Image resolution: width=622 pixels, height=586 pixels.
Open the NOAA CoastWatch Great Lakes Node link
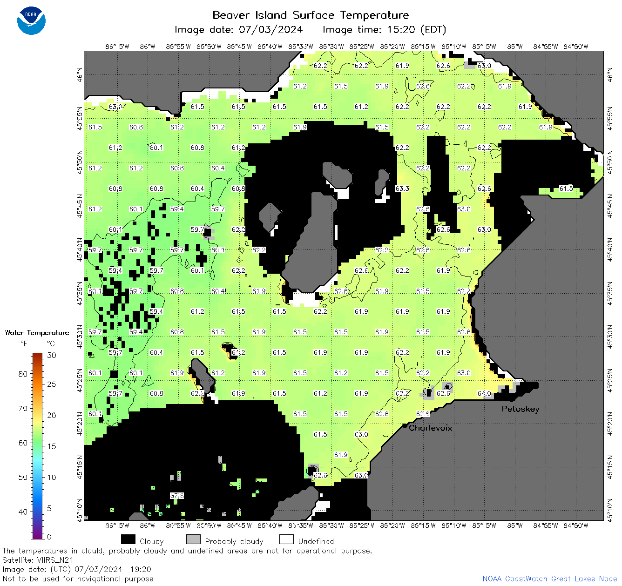[550, 579]
